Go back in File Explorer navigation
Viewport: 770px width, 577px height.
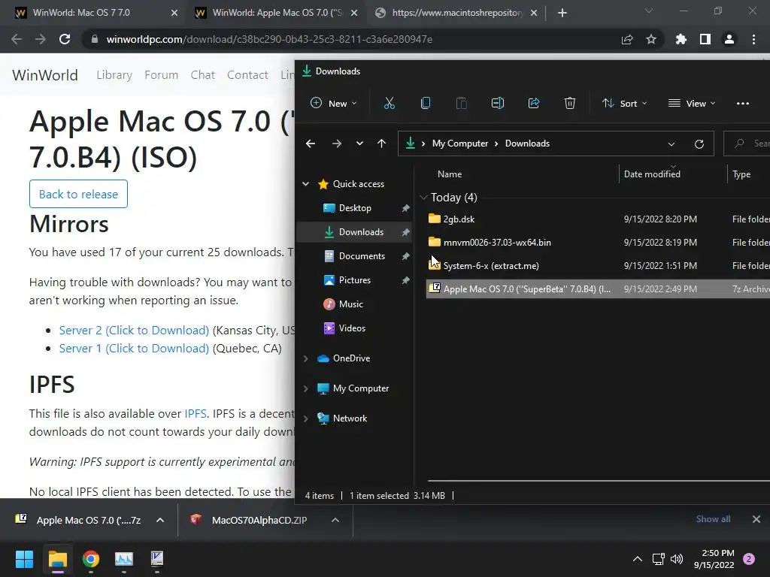(x=311, y=143)
